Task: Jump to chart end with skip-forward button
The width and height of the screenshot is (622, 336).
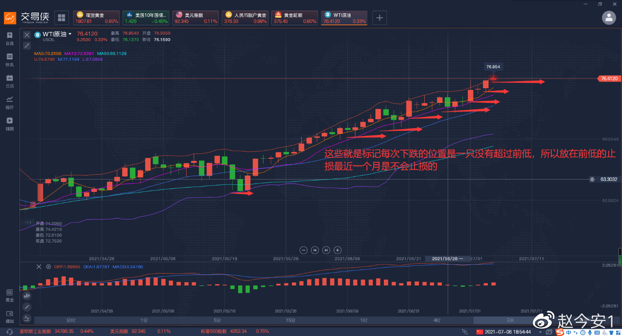Action: coord(326,250)
